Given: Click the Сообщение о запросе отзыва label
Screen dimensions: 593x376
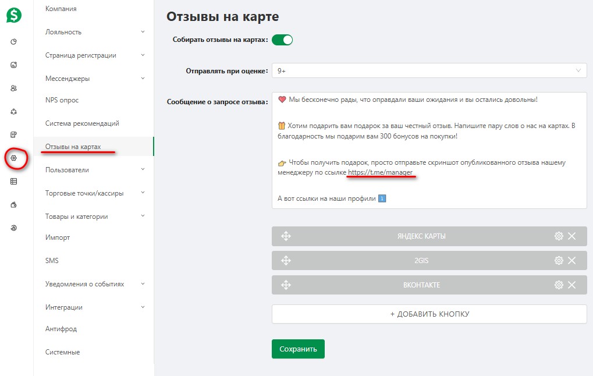Looking at the screenshot, I should (218, 102).
